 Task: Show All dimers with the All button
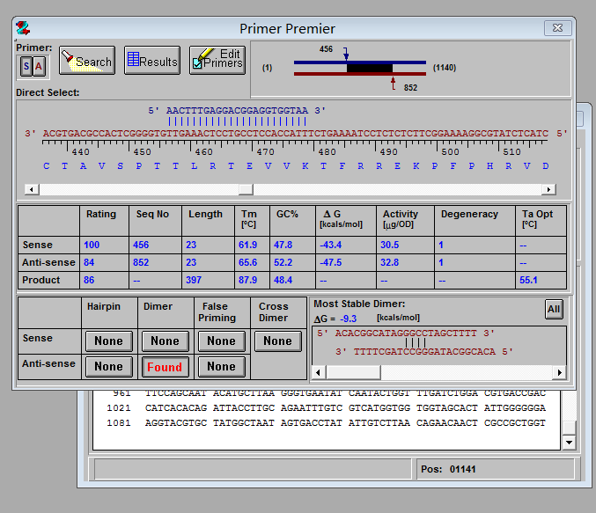pyautogui.click(x=553, y=309)
